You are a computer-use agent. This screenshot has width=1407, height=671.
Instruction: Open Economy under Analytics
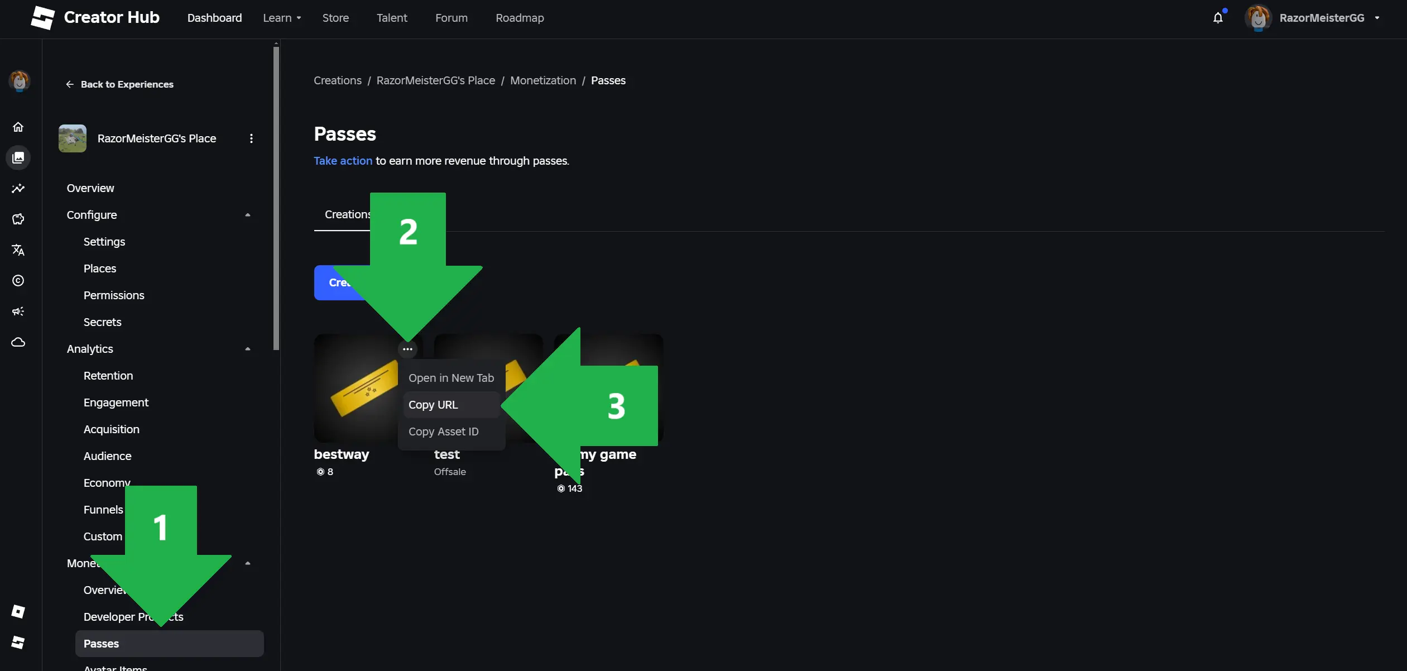coord(107,483)
